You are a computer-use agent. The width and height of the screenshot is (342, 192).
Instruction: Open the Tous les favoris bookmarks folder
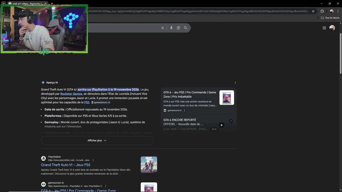pos(330,18)
